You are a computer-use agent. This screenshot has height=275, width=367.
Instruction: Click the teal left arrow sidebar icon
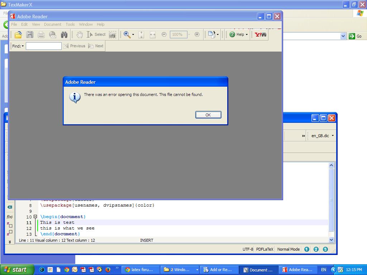click(x=10, y=207)
